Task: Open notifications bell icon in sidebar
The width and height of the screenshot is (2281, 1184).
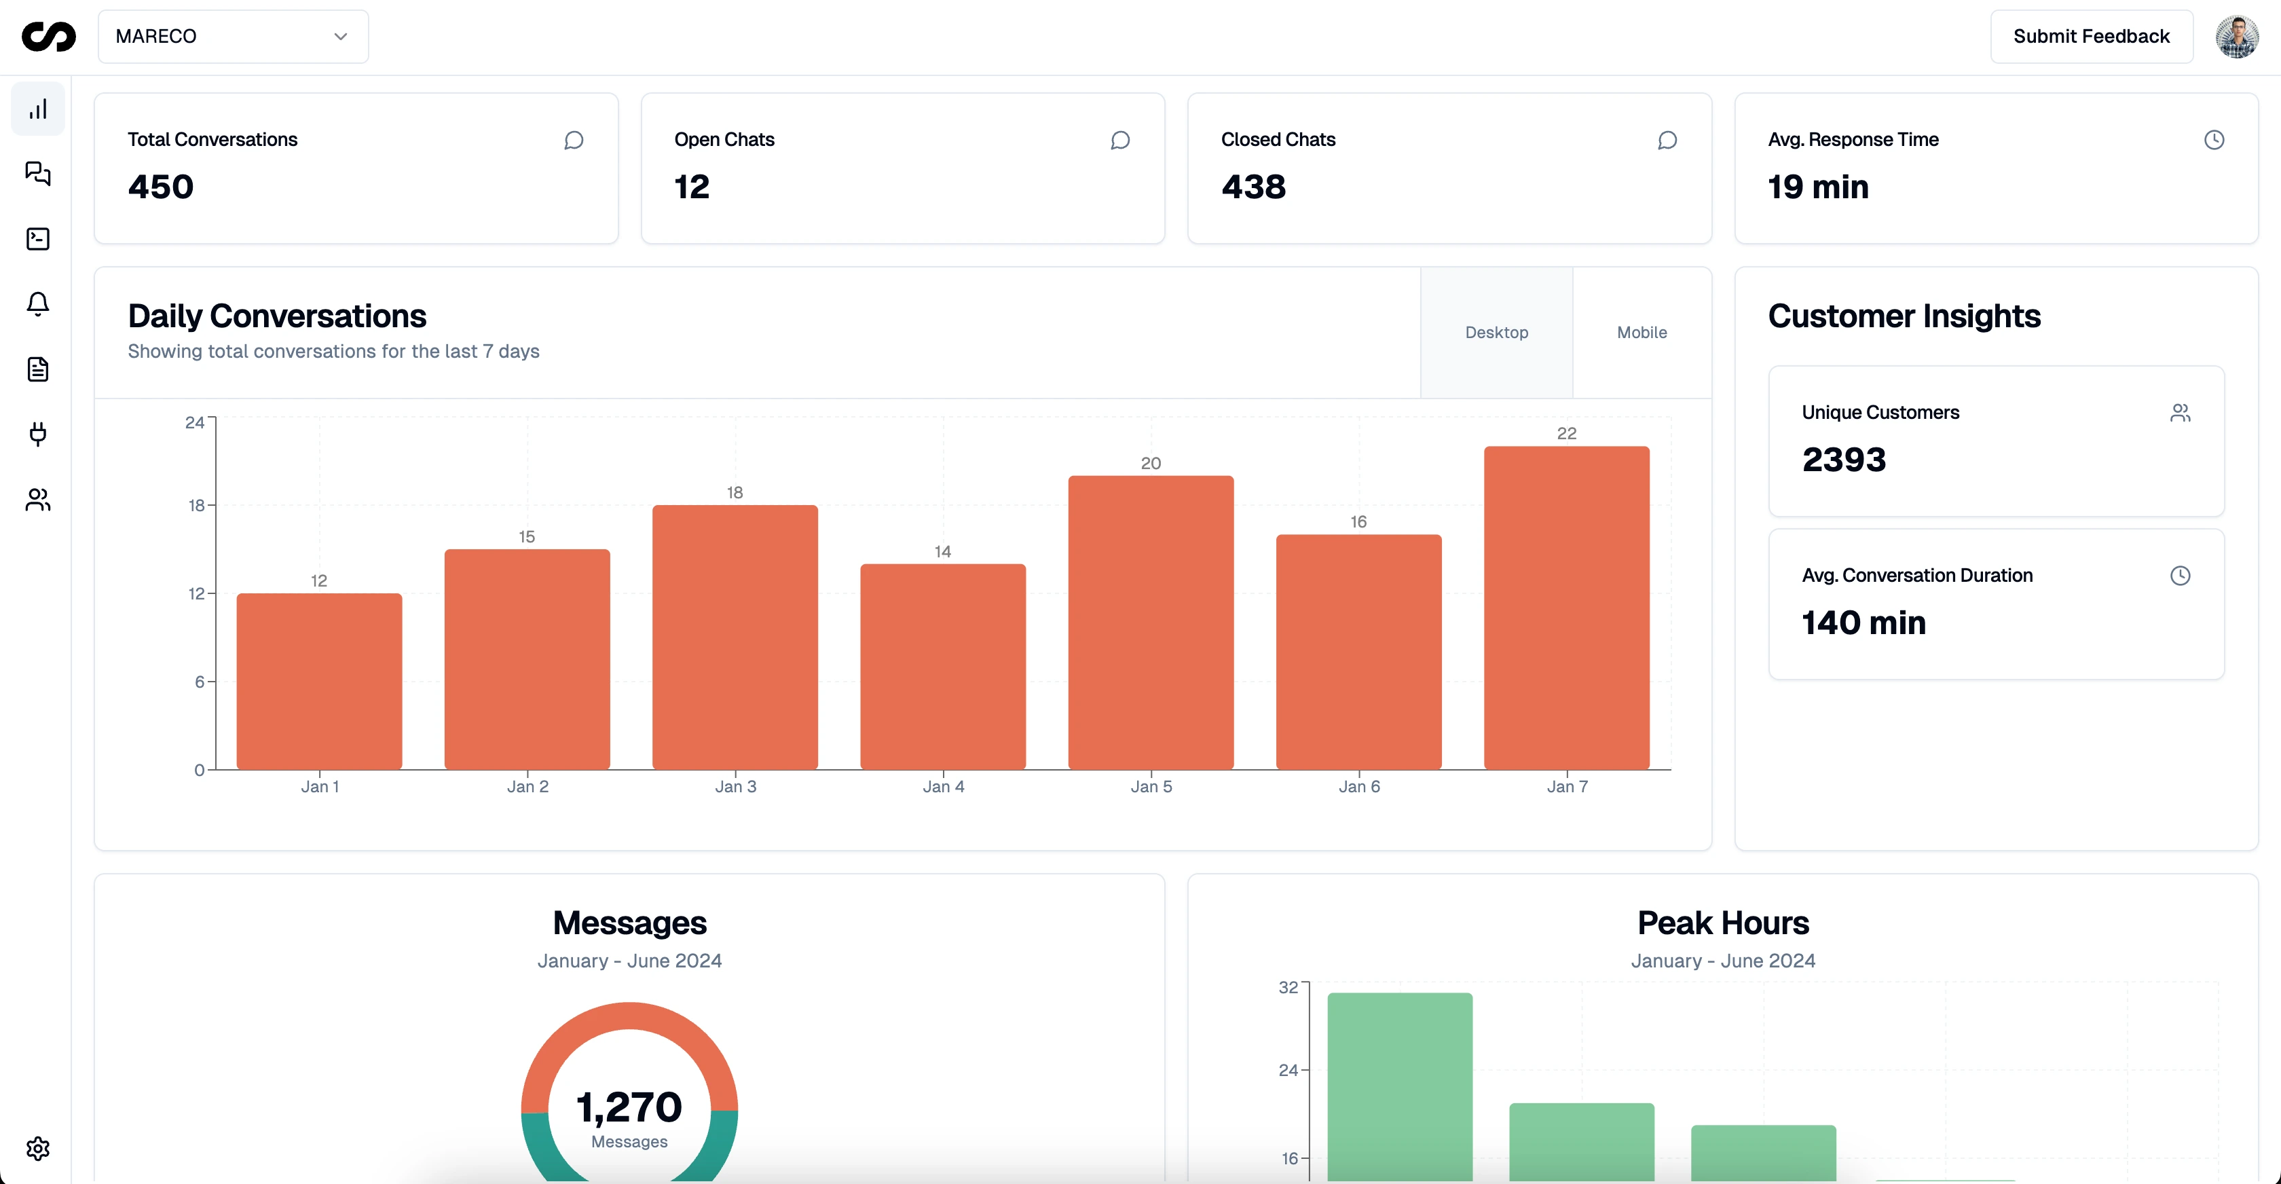Action: [x=37, y=303]
